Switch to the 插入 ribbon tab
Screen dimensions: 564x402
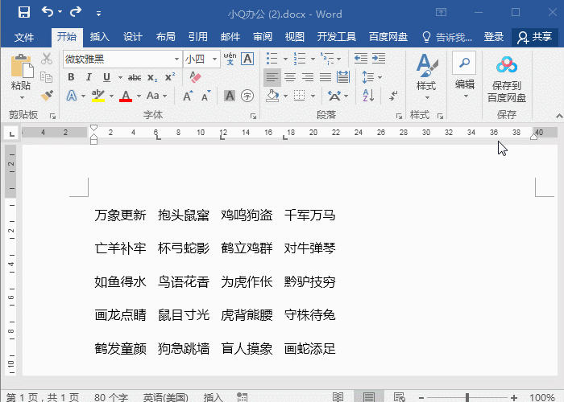[x=100, y=37]
